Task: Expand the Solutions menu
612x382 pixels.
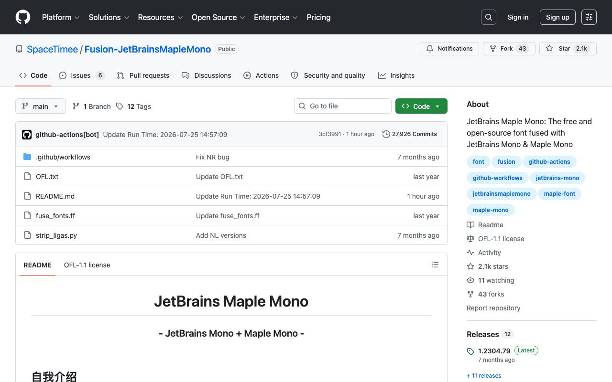Action: click(109, 17)
